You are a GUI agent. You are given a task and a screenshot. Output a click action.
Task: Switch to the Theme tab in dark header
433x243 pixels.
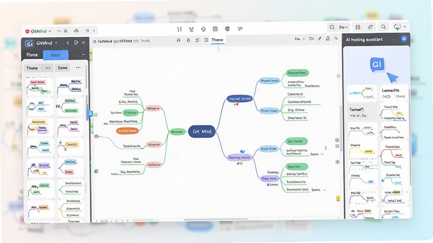[32, 55]
